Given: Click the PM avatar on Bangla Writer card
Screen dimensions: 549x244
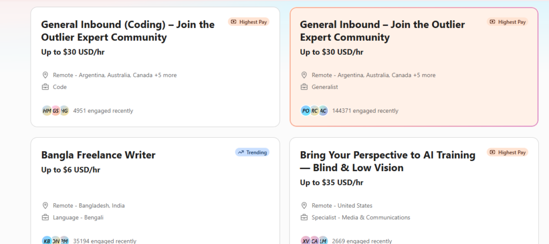Looking at the screenshot, I should pos(64,241).
